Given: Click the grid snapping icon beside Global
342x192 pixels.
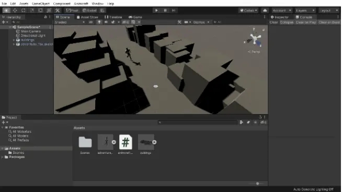Looking at the screenshot, I should coord(102,10).
